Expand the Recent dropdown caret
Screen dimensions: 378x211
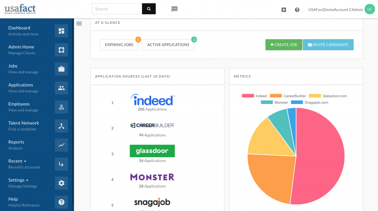pos(25,161)
